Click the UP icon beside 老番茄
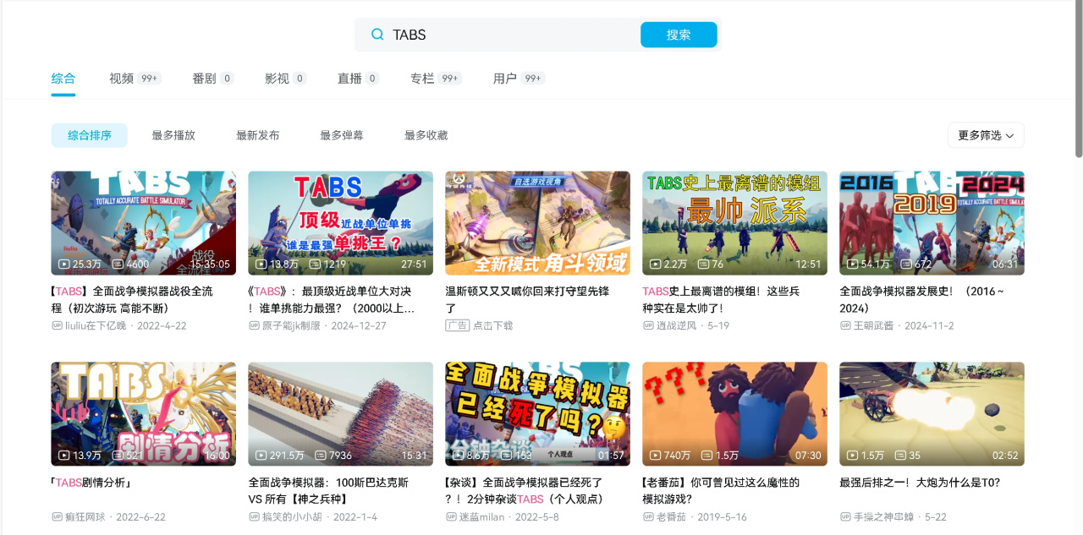Viewport: 1083px width, 535px height. click(x=648, y=516)
